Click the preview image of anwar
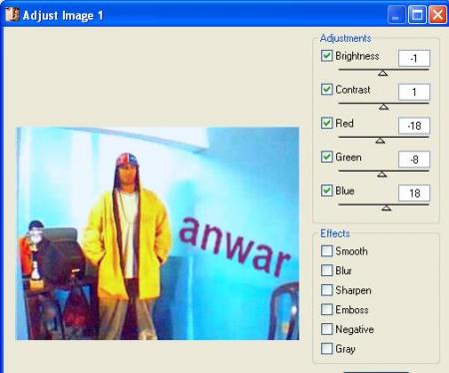Viewport: 449px width, 373px height. tap(158, 233)
